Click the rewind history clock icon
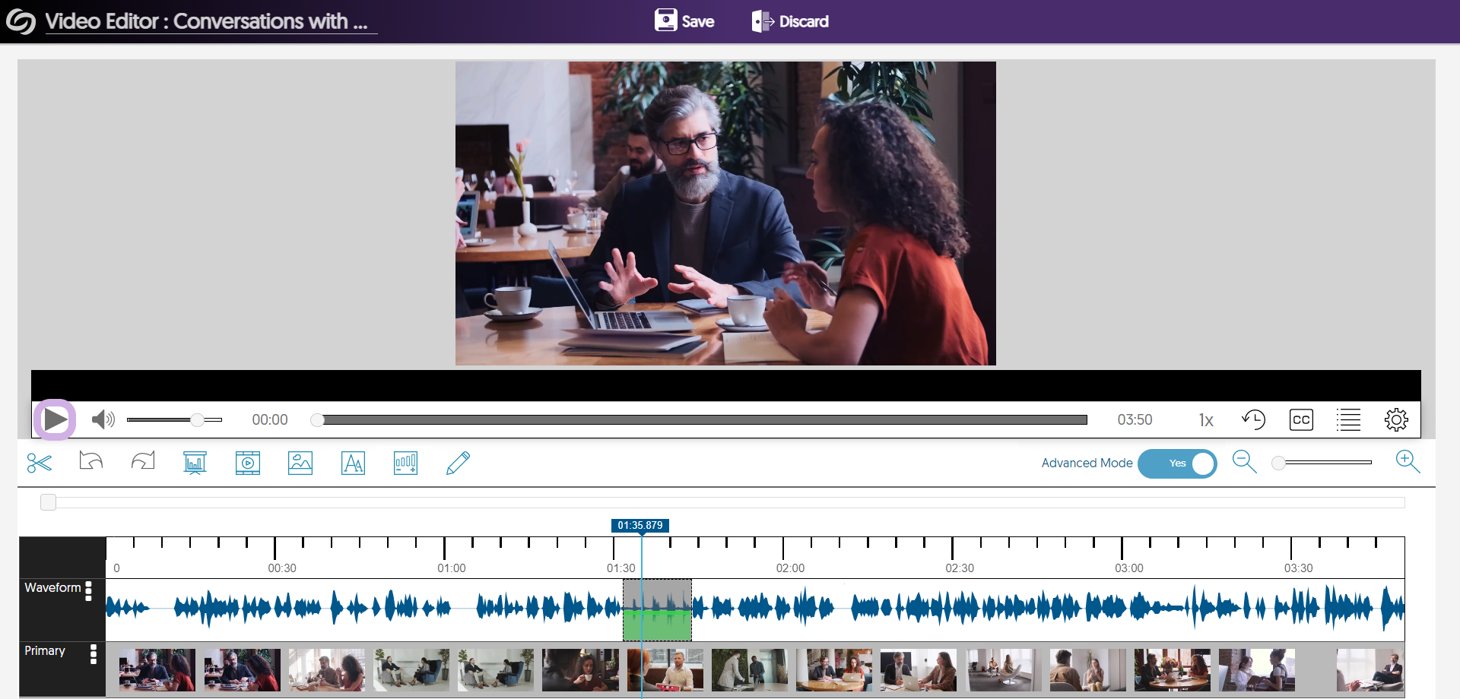 point(1253,419)
